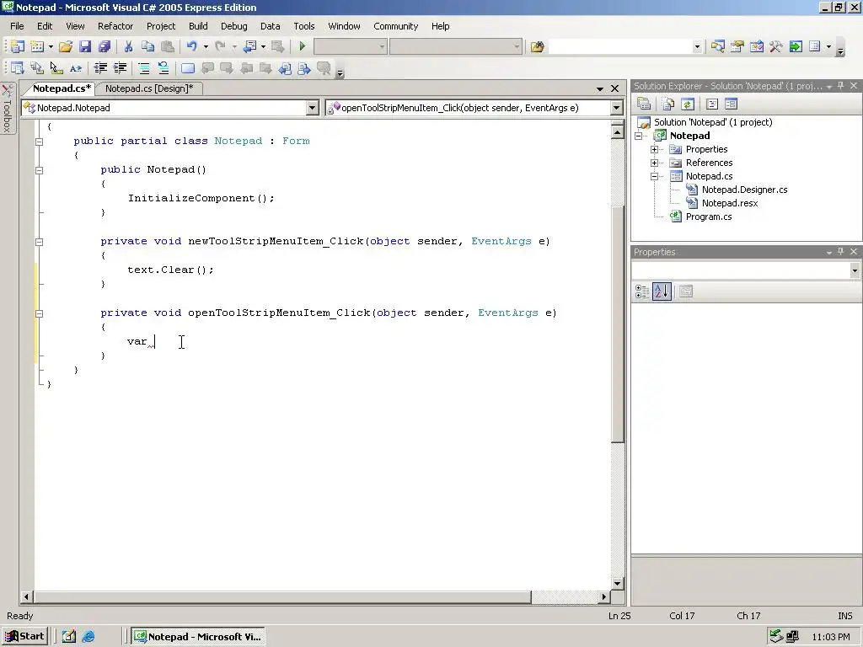Image resolution: width=863 pixels, height=647 pixels.
Task: Toggle Alphabetical sort in Properties panel
Action: 662,291
